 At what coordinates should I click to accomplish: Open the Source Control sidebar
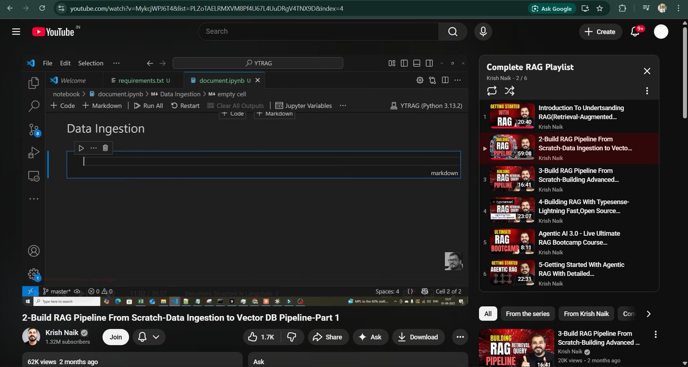coord(34,130)
